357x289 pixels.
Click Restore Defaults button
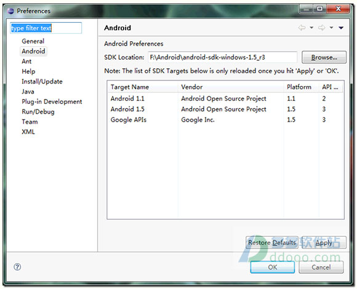(272, 243)
